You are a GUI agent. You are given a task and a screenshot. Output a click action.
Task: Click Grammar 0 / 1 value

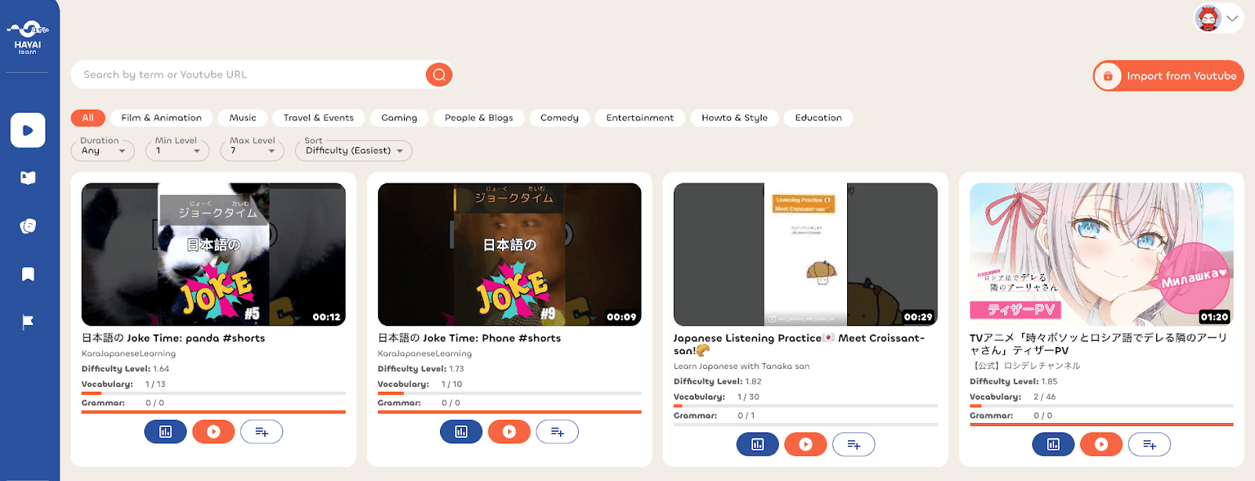(746, 416)
